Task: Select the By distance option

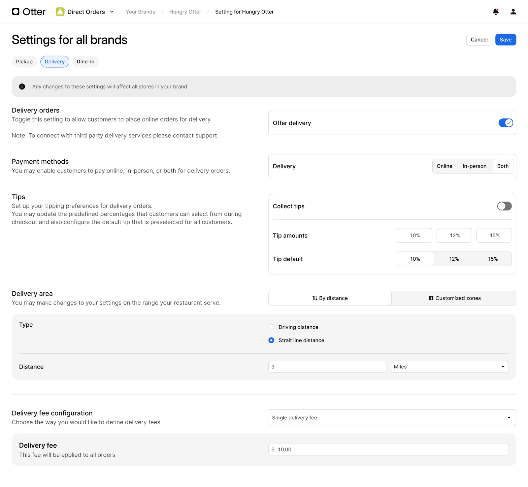Action: [x=330, y=298]
